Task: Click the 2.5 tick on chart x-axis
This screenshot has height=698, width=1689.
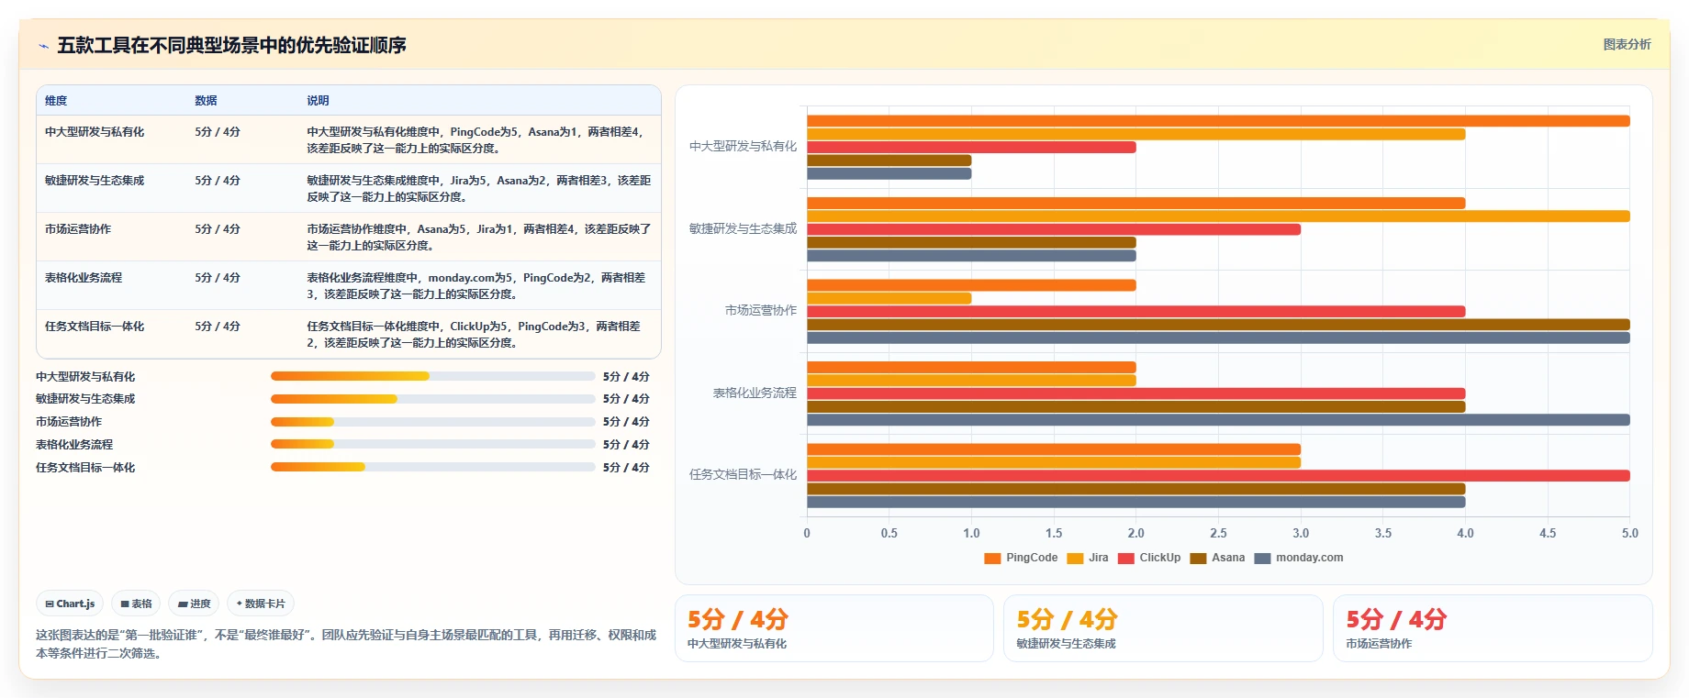Action: tap(1218, 533)
